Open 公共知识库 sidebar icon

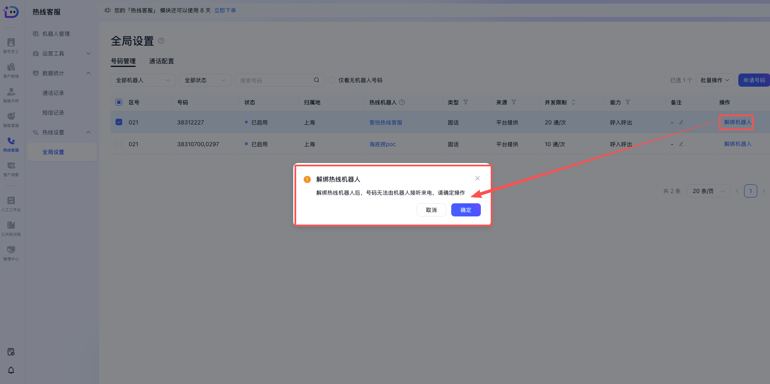(x=11, y=228)
